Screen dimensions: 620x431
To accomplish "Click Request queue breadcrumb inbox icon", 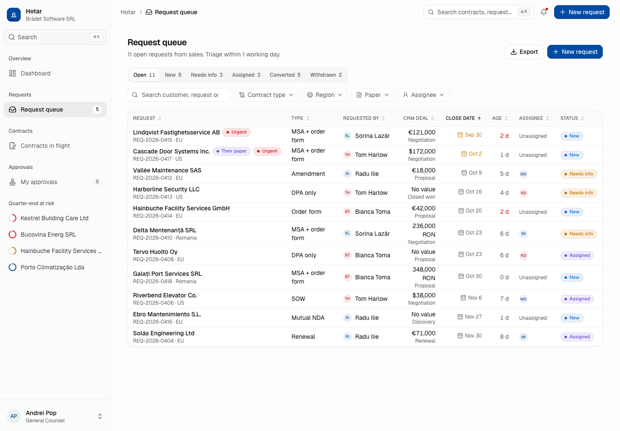I will click(149, 12).
